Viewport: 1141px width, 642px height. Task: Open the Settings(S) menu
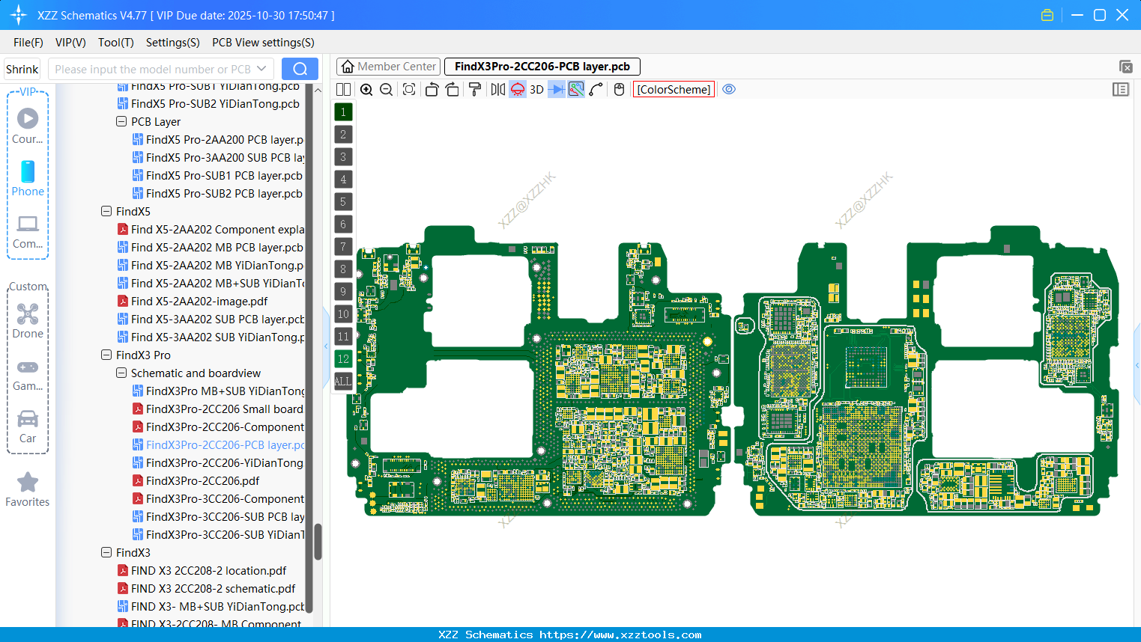pos(172,43)
